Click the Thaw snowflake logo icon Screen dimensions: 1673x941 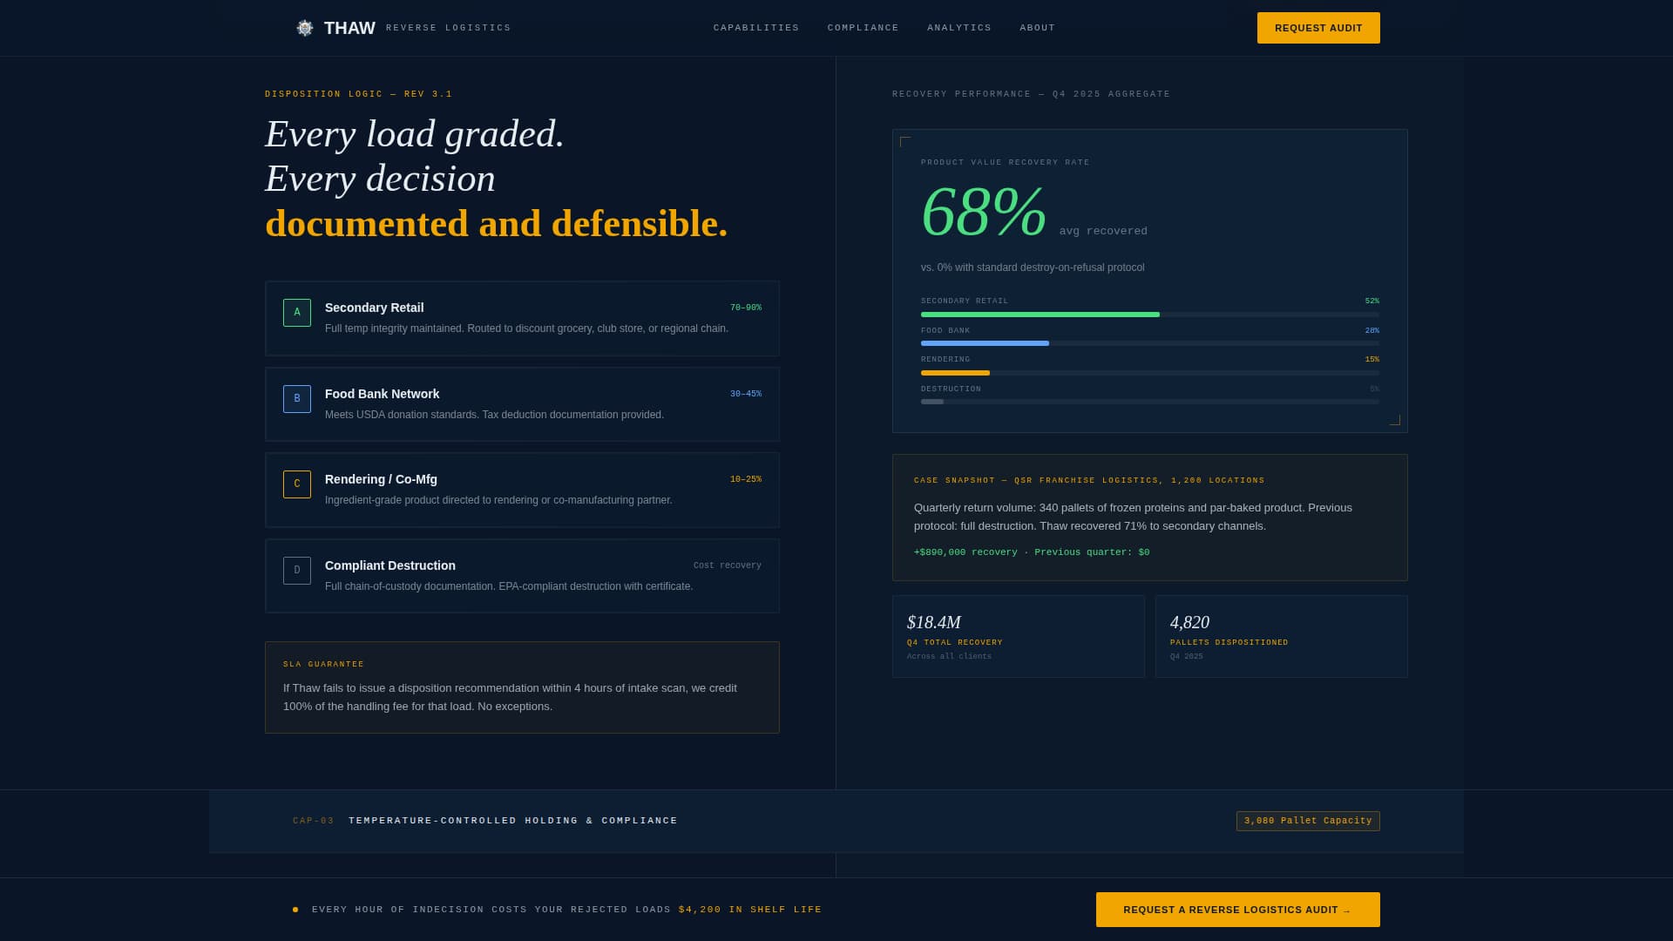click(304, 28)
